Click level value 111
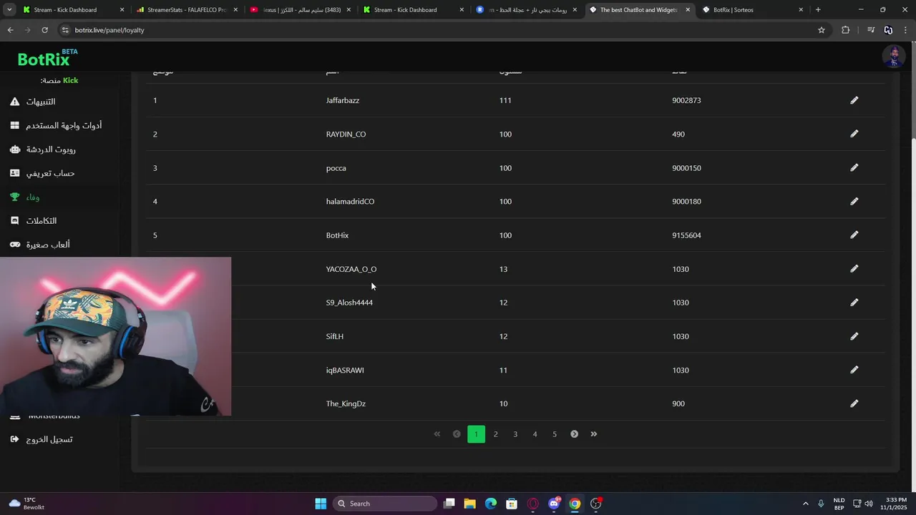916x515 pixels. click(505, 100)
